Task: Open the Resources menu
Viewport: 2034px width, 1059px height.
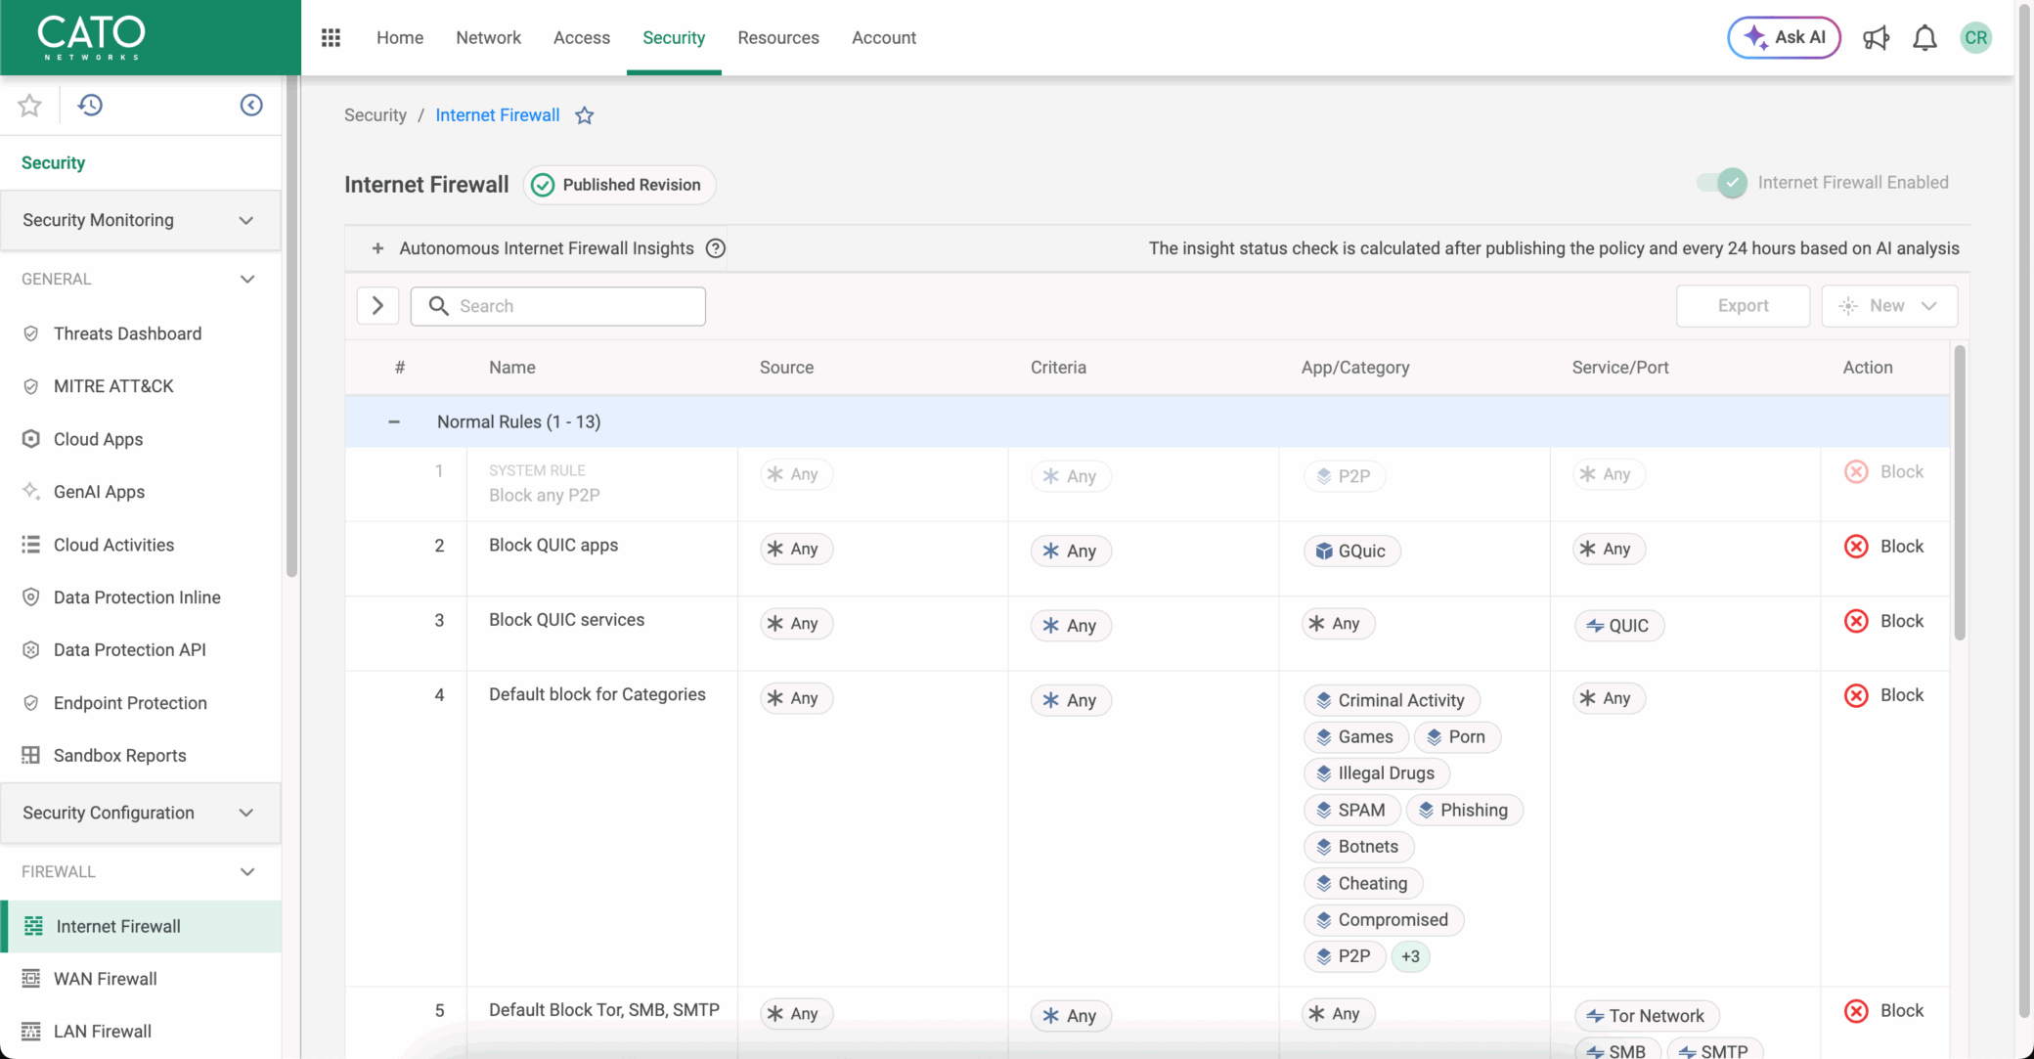Action: (777, 37)
